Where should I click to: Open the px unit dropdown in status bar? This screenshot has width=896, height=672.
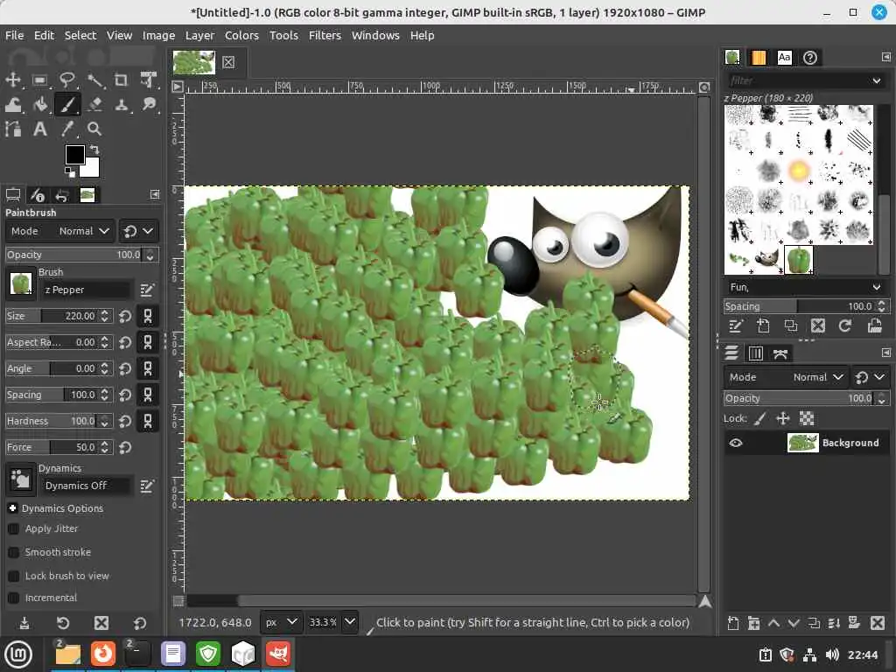click(281, 622)
